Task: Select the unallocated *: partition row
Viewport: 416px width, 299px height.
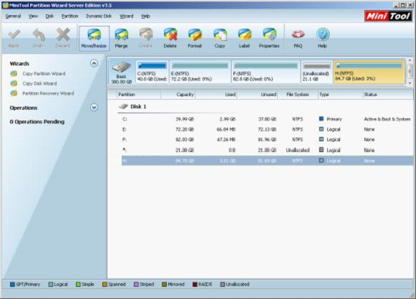Action: [267, 150]
